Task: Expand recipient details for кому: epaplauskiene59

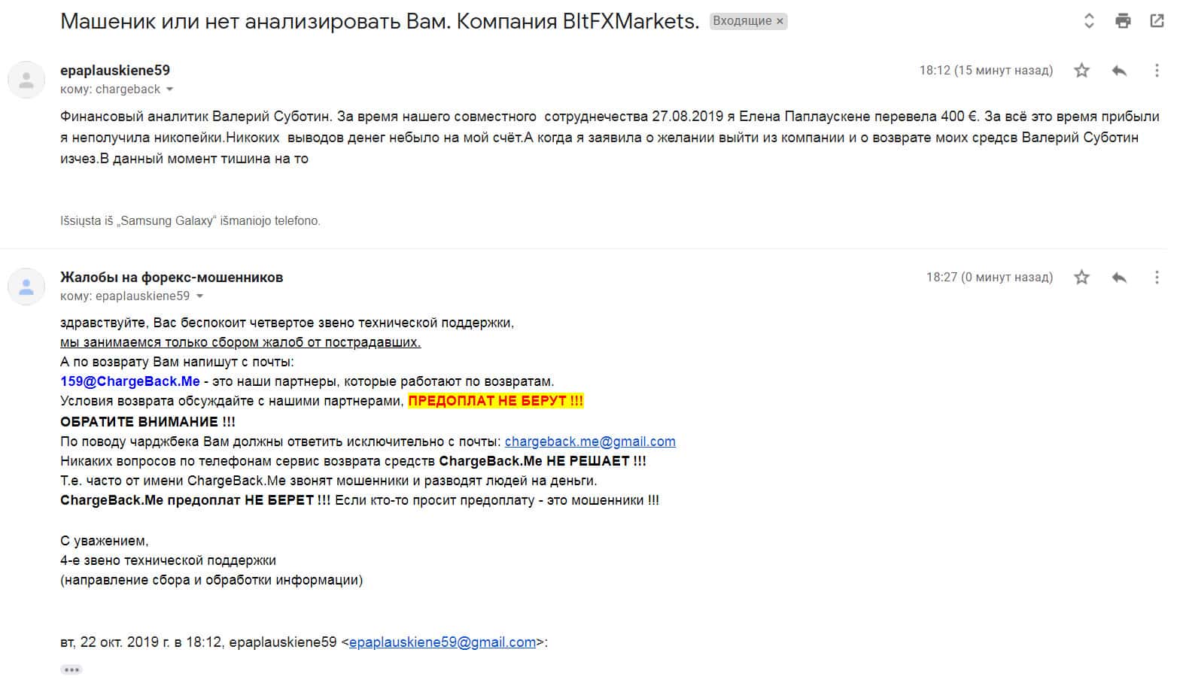Action: (199, 296)
